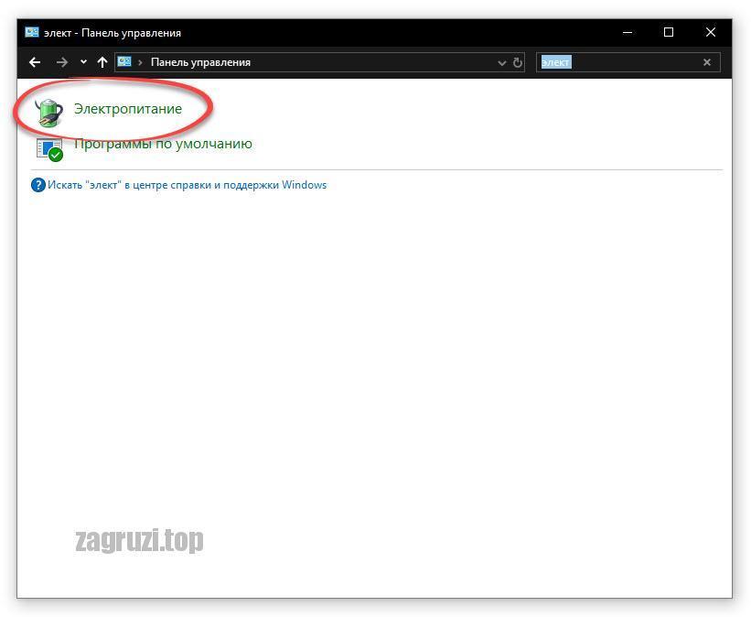Clear the search box with the X
Image resolution: width=751 pixels, height=617 pixels.
coord(706,62)
